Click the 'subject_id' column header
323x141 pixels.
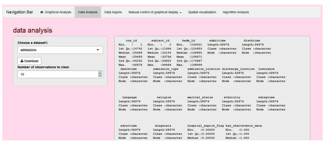click(x=160, y=41)
